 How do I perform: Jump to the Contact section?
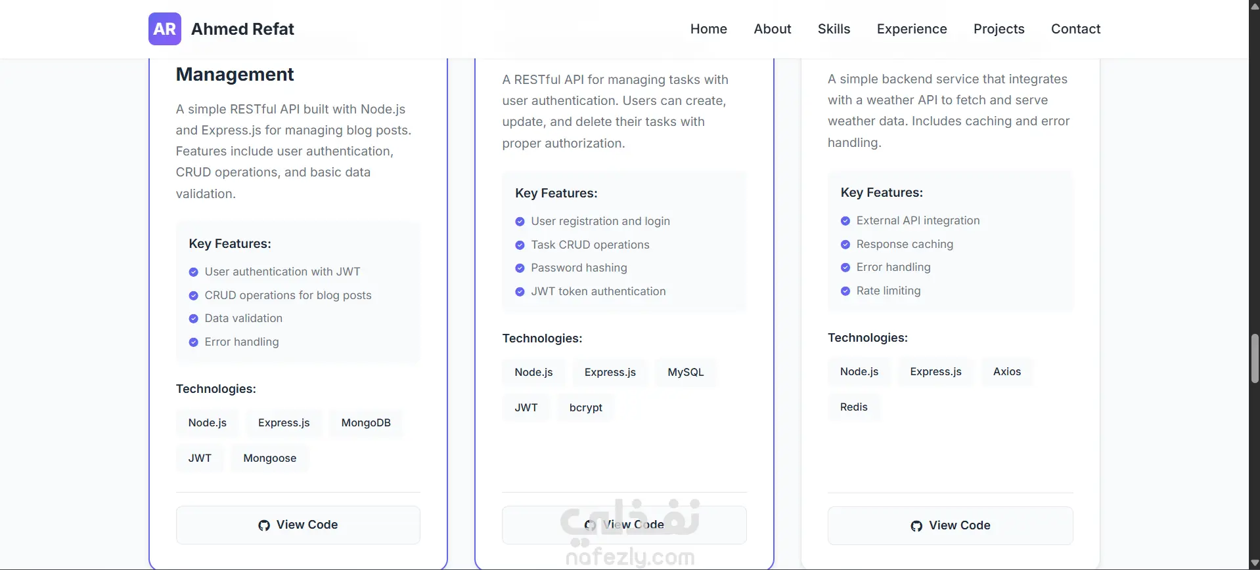pyautogui.click(x=1075, y=29)
